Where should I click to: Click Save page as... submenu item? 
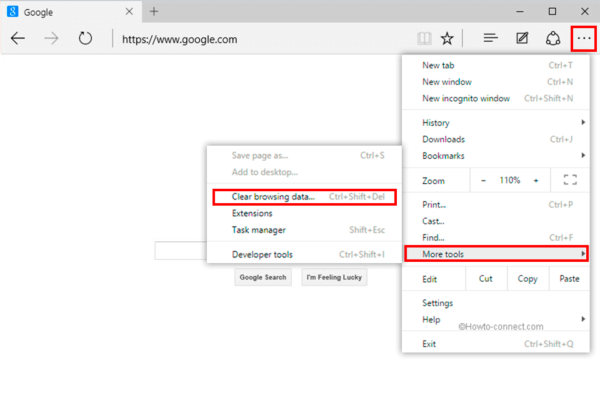point(304,156)
